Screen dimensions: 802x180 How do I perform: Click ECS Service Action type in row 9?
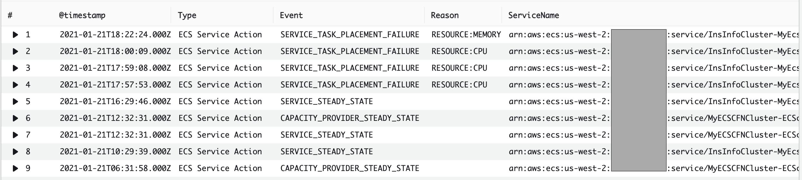(220, 168)
